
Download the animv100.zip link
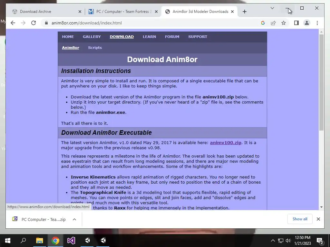(226, 142)
